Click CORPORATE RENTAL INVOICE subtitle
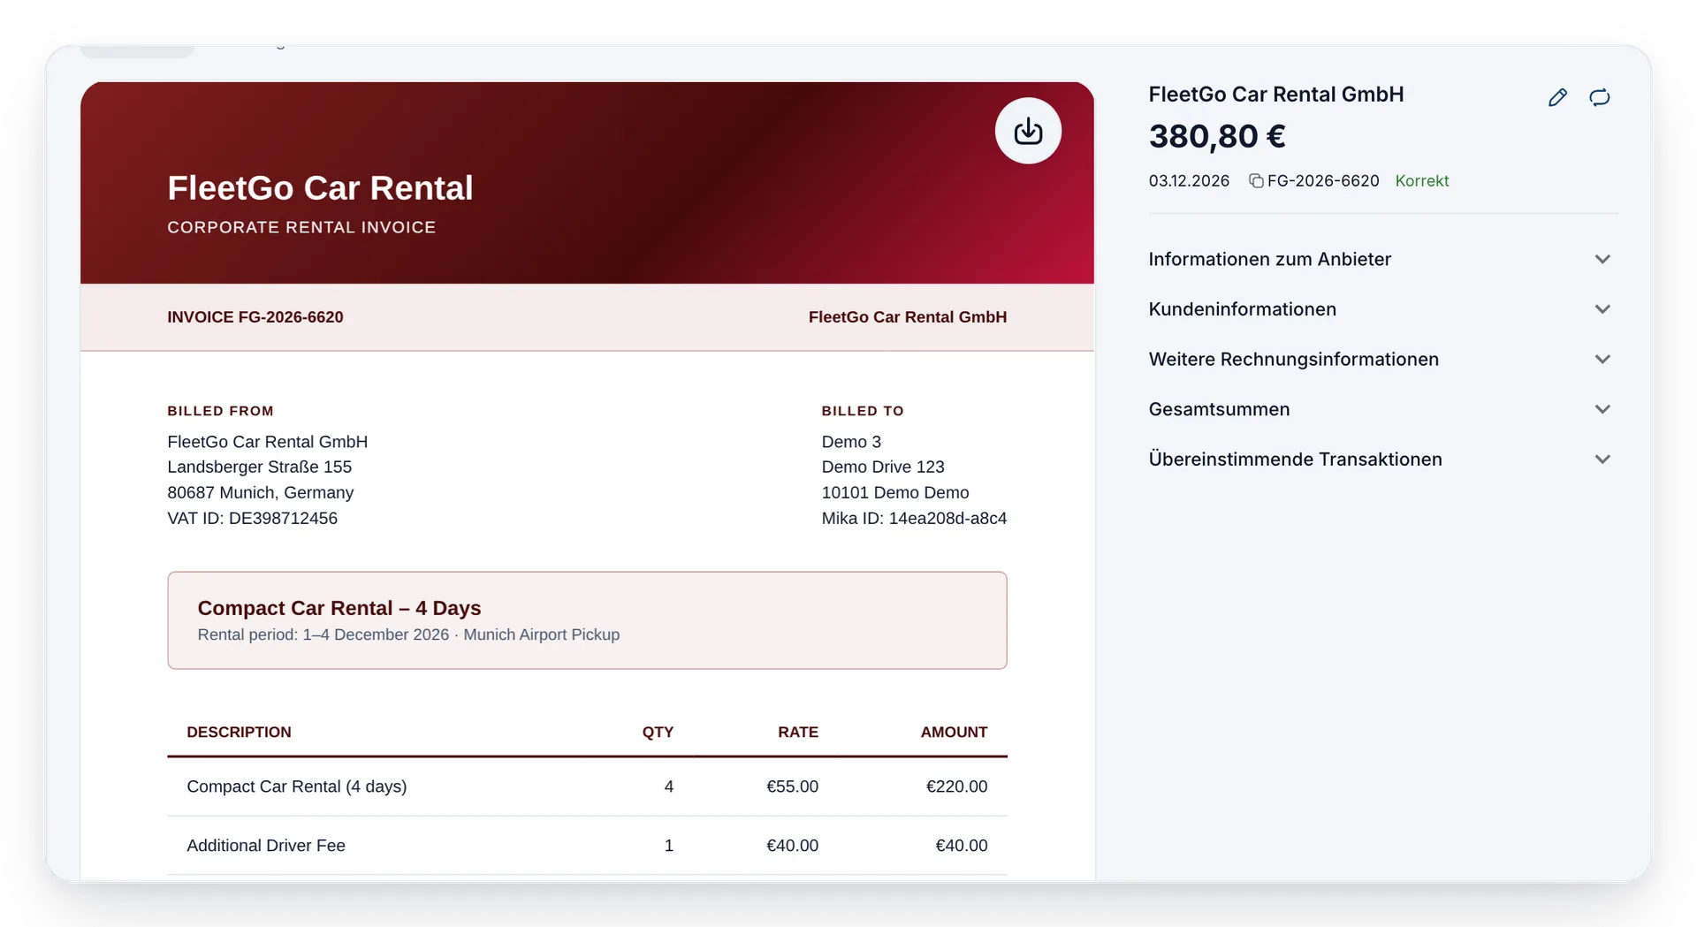 tap(301, 227)
